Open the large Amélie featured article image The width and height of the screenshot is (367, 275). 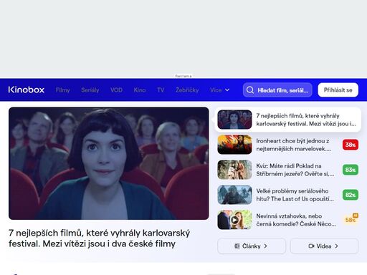point(109,163)
